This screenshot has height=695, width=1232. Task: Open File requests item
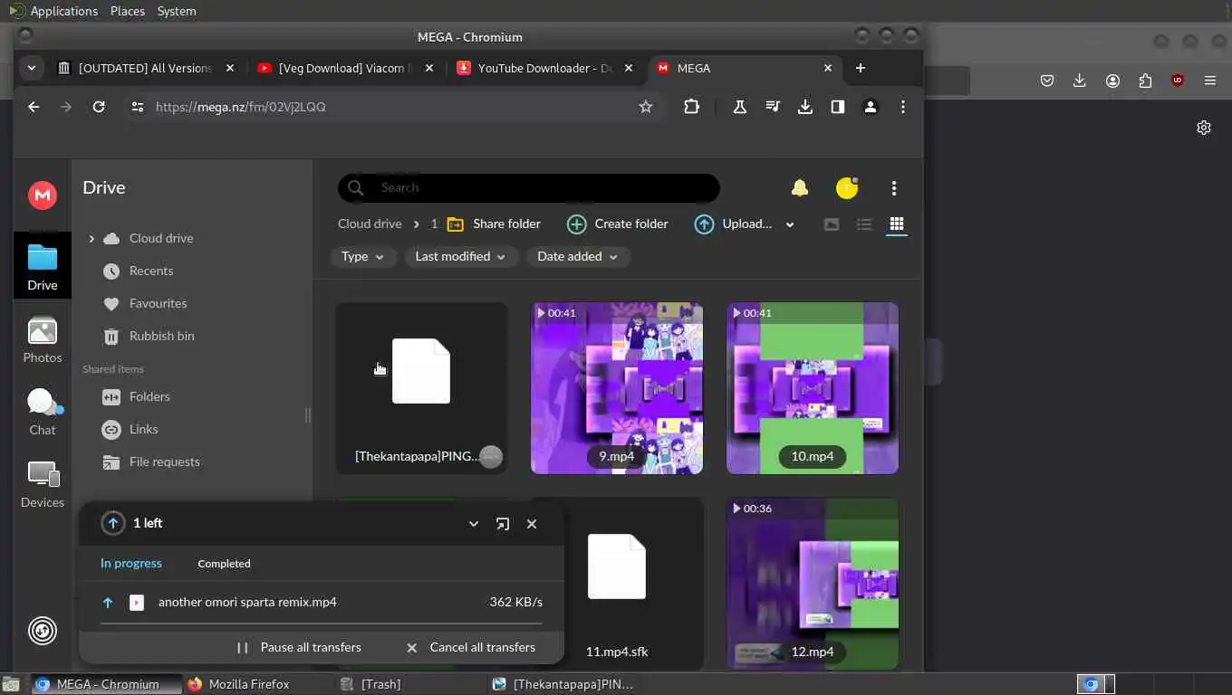(164, 462)
